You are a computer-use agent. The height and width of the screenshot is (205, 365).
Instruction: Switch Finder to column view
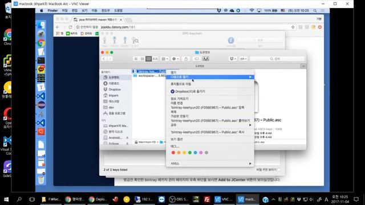point(148,59)
